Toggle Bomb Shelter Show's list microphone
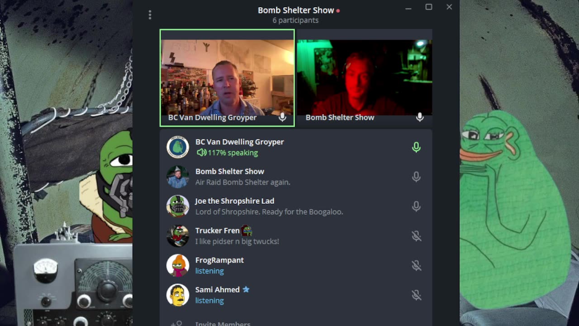Screen dimensions: 579x326 (x=416, y=177)
